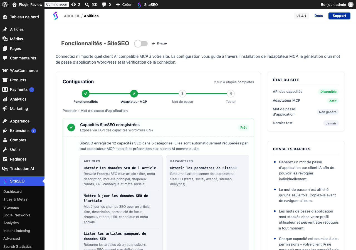Click the Prêt status badge
This screenshot has width=356, height=250.
point(243,127)
